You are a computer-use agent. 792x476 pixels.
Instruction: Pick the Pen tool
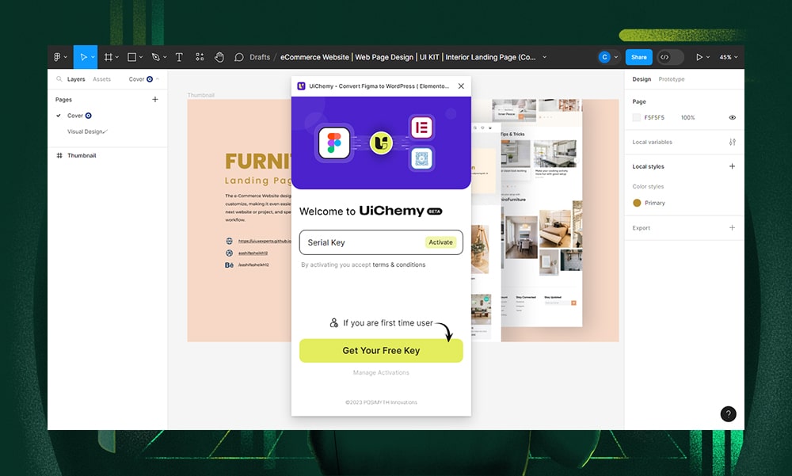[156, 57]
